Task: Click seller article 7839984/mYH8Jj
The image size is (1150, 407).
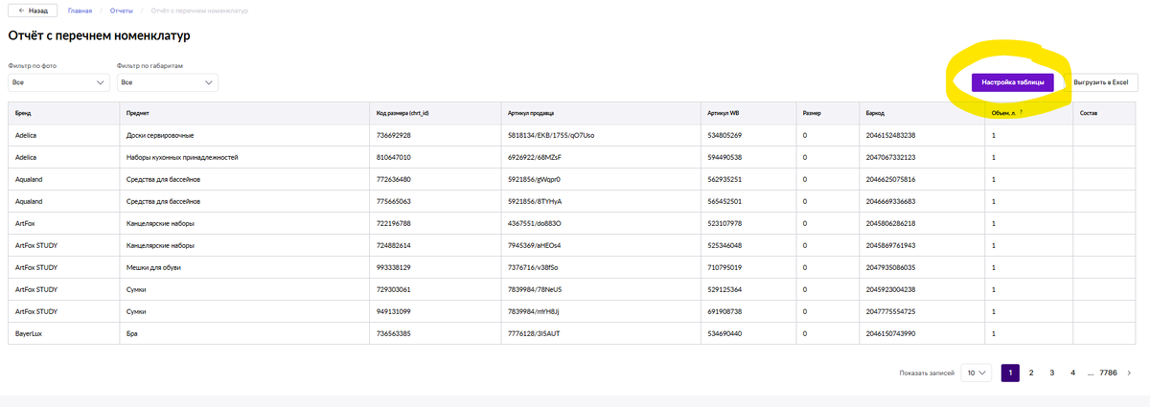Action: pos(535,311)
